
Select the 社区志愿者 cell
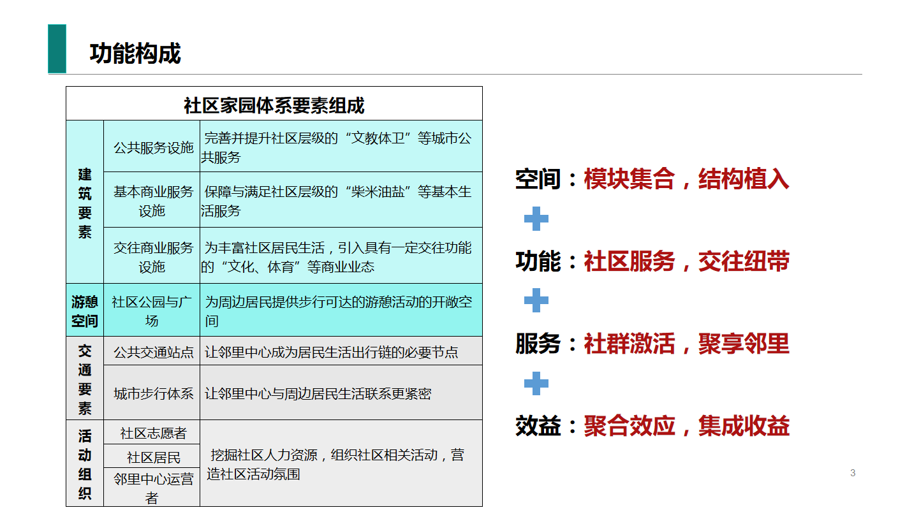[x=153, y=433]
